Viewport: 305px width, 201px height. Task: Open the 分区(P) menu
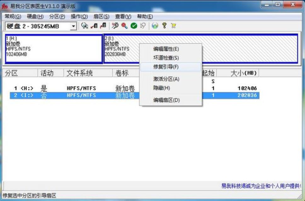click(x=57, y=16)
